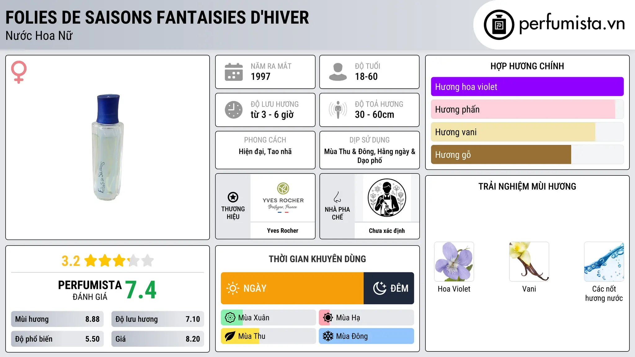Click the Mùa Xuân season label
The image size is (635, 357).
(254, 318)
